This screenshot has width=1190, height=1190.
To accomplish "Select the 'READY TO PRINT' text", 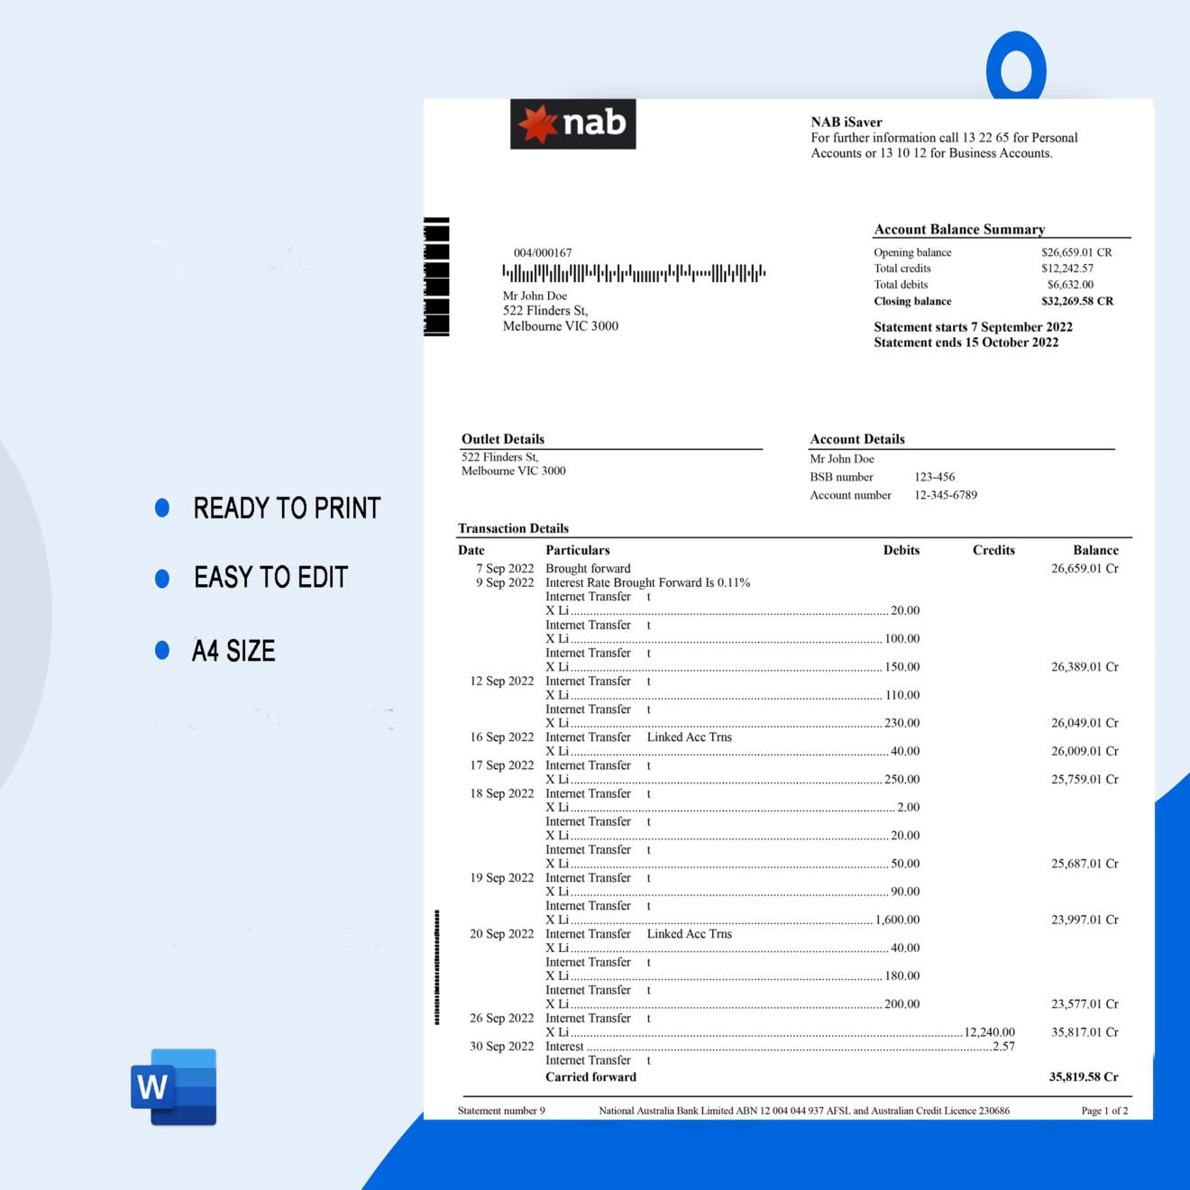I will click(287, 508).
